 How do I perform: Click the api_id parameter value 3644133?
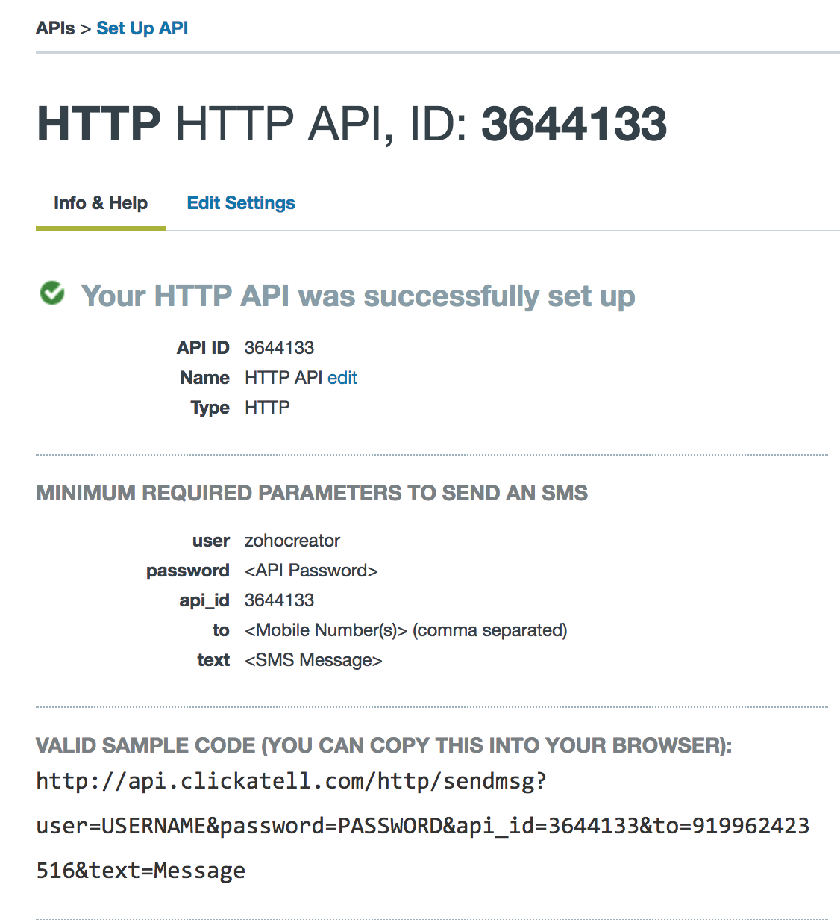tap(279, 600)
